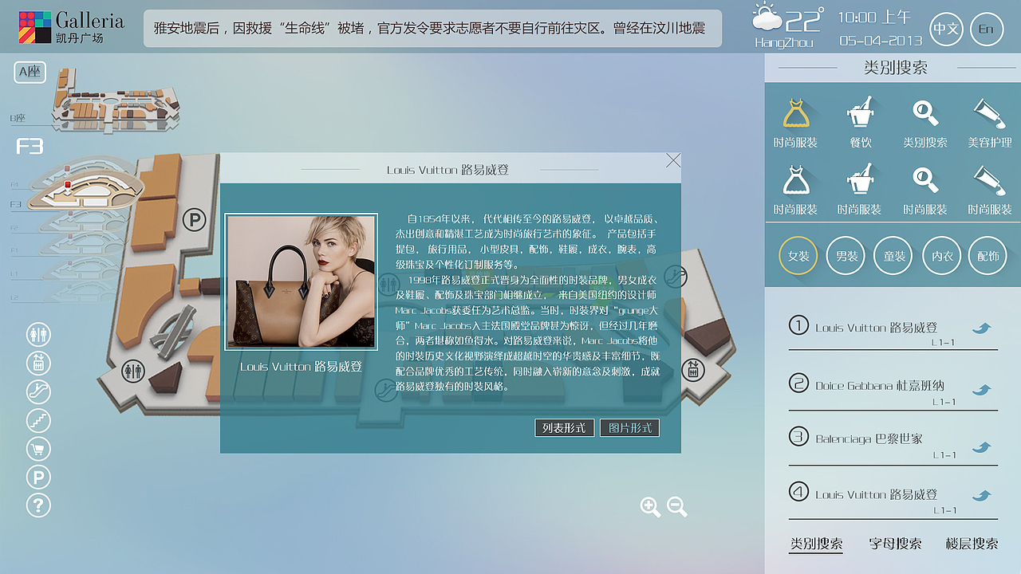Screen dimensions: 1021x574
Task: Select the yellow dress icon for 时尚服装
Action: [x=795, y=113]
